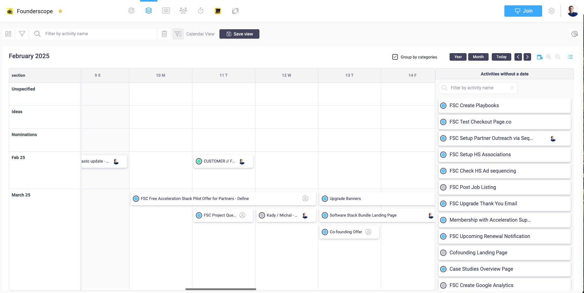Launch the Miro integration icon
Image resolution: width=584 pixels, height=293 pixels.
click(x=218, y=10)
